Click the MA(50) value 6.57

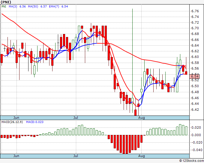coord(43,6)
